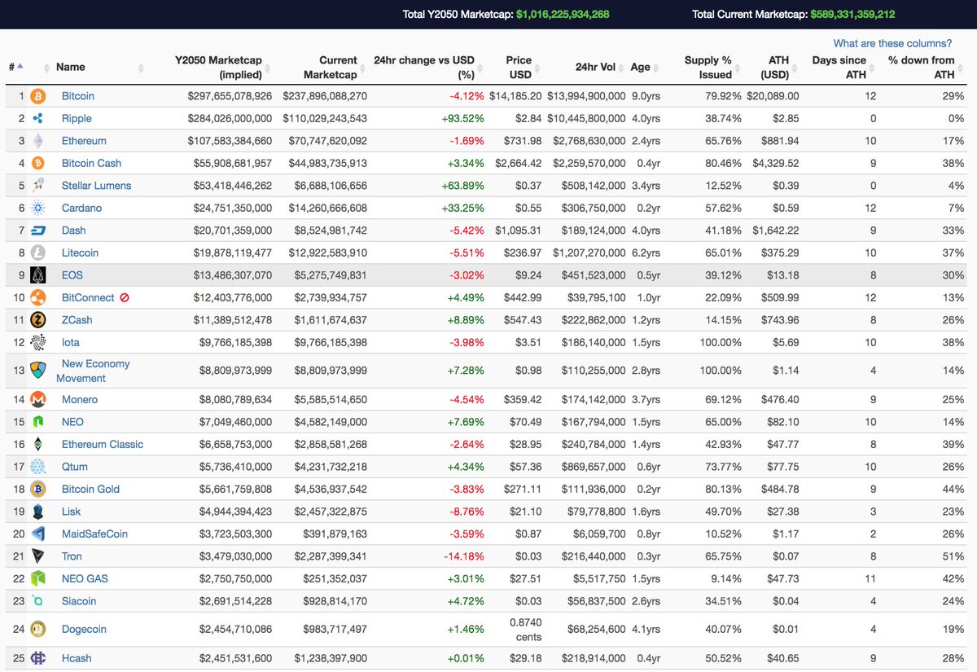Open the MaidSafeCoin name link
977x672 pixels.
[x=94, y=534]
